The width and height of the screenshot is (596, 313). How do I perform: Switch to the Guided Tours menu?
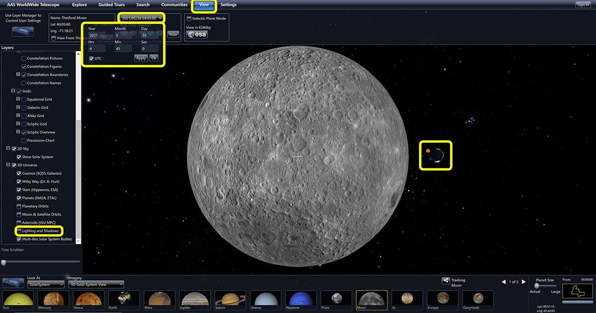[x=111, y=4]
